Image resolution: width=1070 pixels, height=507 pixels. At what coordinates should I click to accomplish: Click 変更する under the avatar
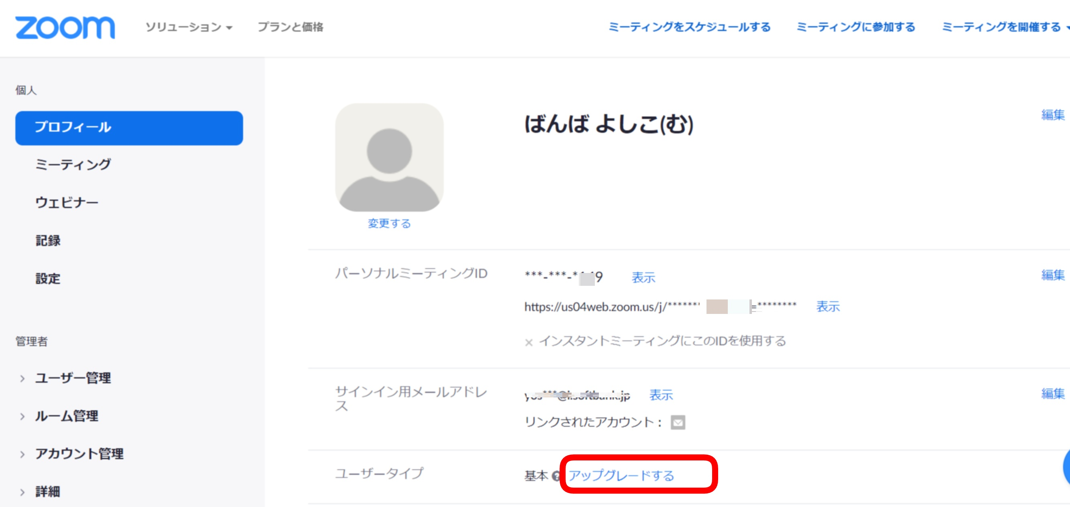coord(389,224)
